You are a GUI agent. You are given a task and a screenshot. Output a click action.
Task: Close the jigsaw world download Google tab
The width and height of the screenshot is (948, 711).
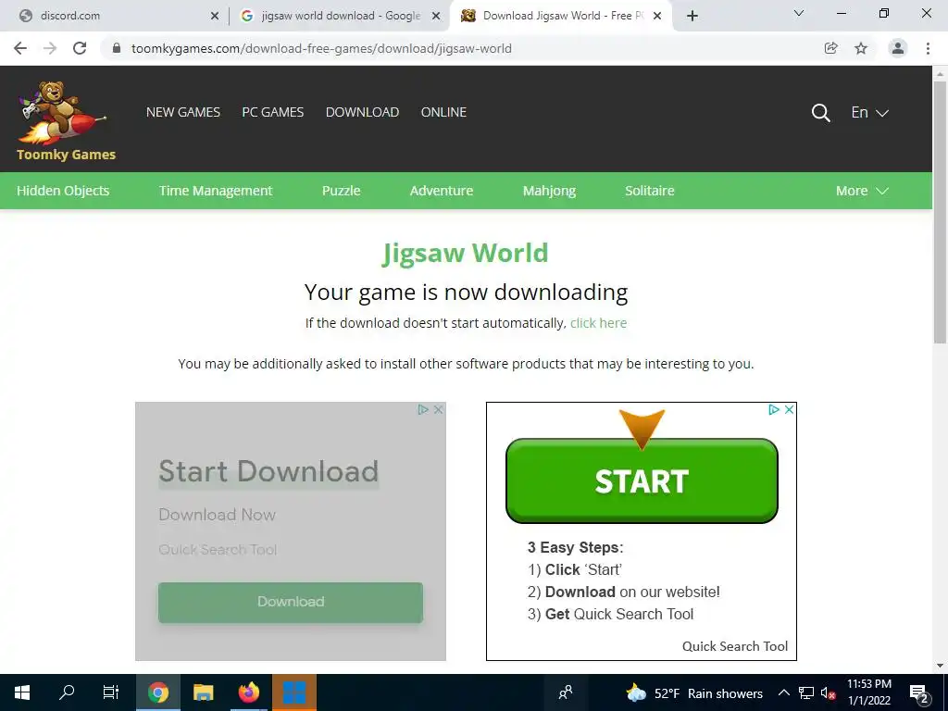coord(436,16)
